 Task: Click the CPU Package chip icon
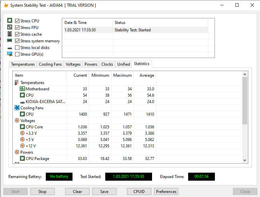click(x=22, y=158)
